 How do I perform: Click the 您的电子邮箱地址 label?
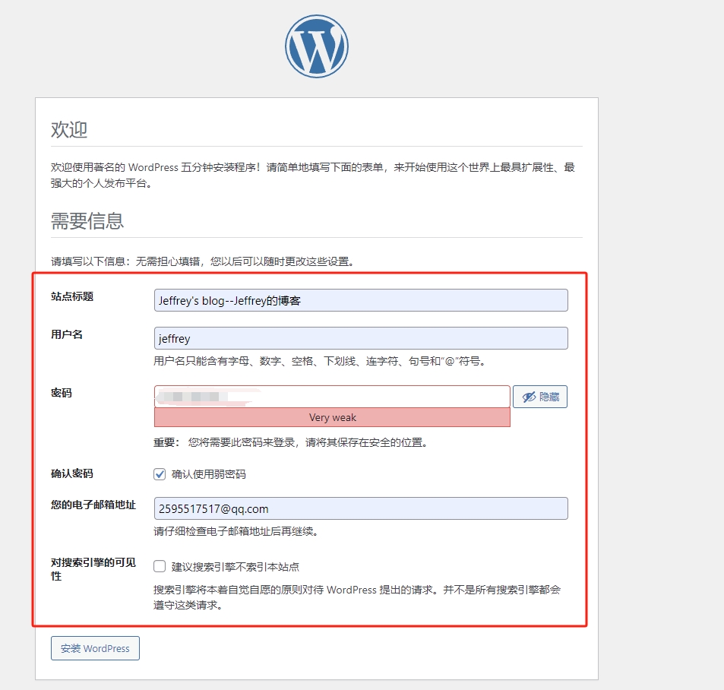(x=93, y=505)
